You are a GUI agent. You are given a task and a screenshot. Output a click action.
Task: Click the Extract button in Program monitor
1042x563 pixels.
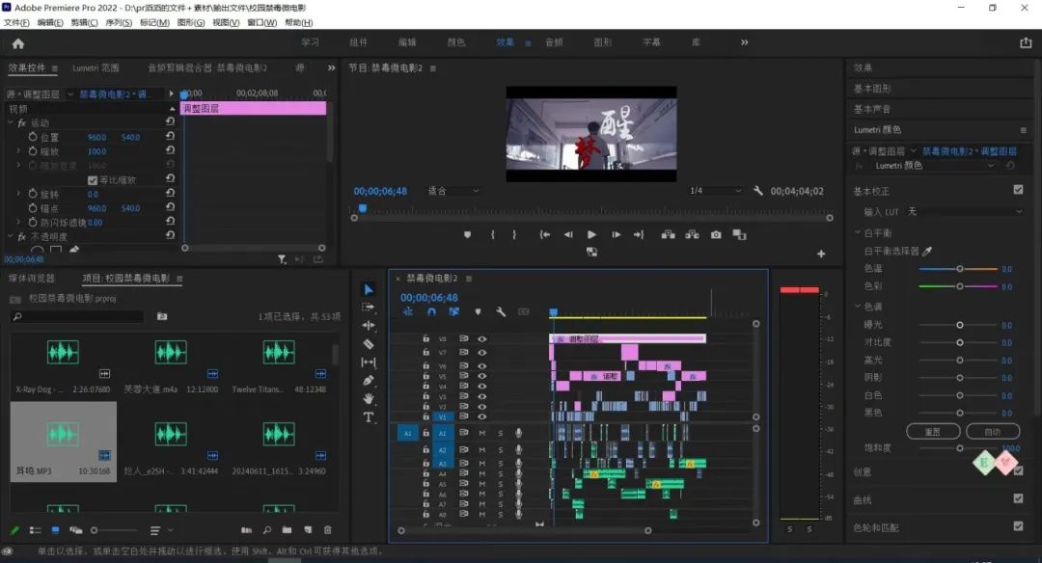pyautogui.click(x=692, y=234)
